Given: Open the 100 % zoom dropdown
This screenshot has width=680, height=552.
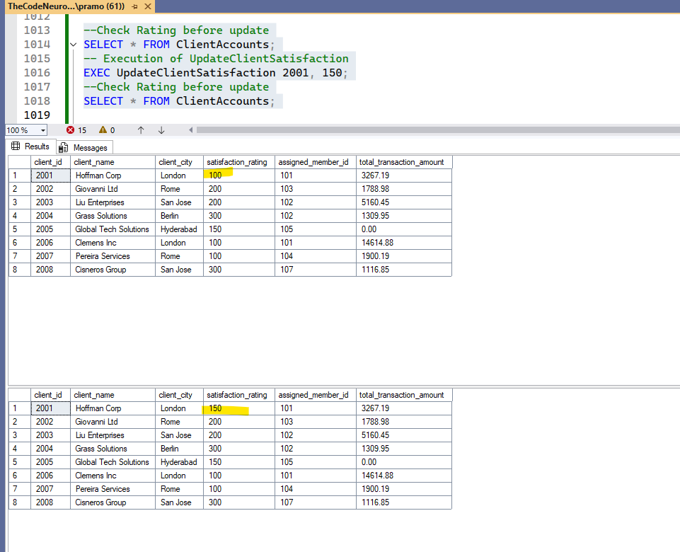Looking at the screenshot, I should coord(43,130).
